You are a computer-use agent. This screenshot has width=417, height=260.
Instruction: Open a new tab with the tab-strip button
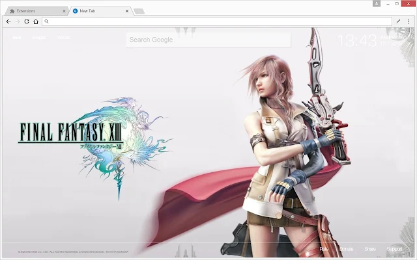click(x=139, y=11)
